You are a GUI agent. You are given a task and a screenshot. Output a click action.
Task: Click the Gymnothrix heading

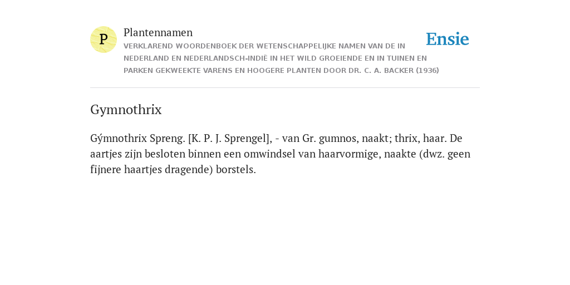click(126, 110)
